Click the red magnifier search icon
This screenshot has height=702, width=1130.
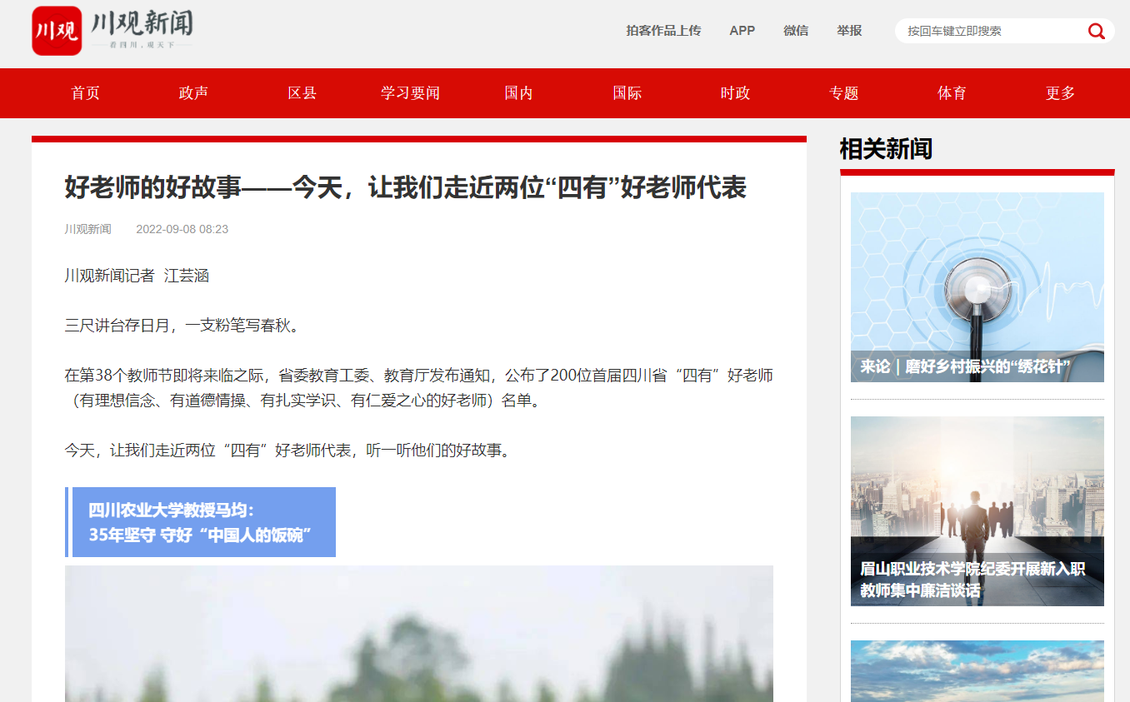(1096, 32)
